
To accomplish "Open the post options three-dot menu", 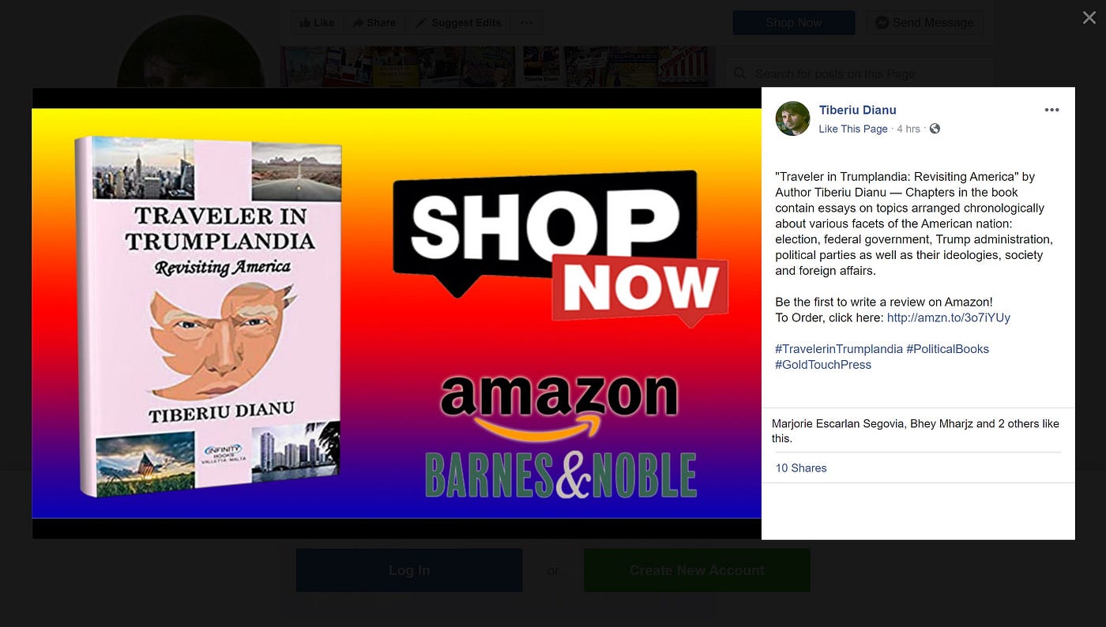I will click(1051, 110).
